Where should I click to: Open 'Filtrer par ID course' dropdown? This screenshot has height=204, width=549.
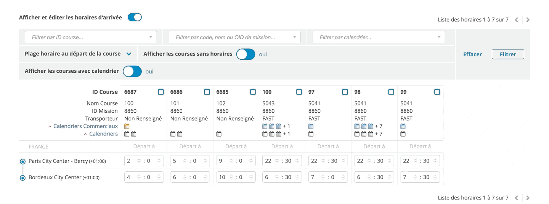tap(90, 37)
